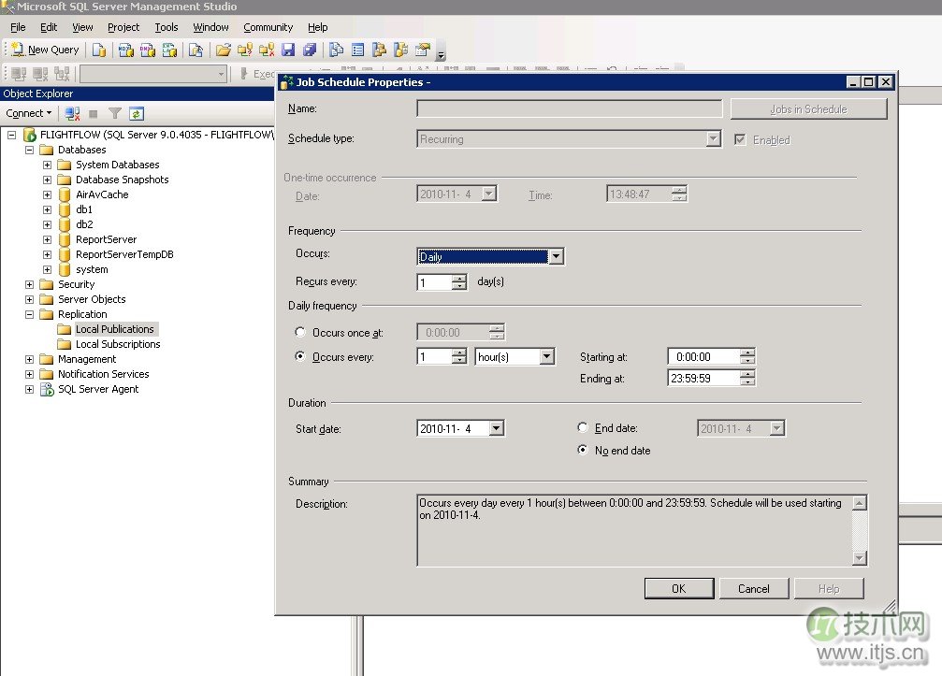Viewport: 942px width, 676px height.
Task: Click the Open File folder icon
Action: click(x=223, y=50)
